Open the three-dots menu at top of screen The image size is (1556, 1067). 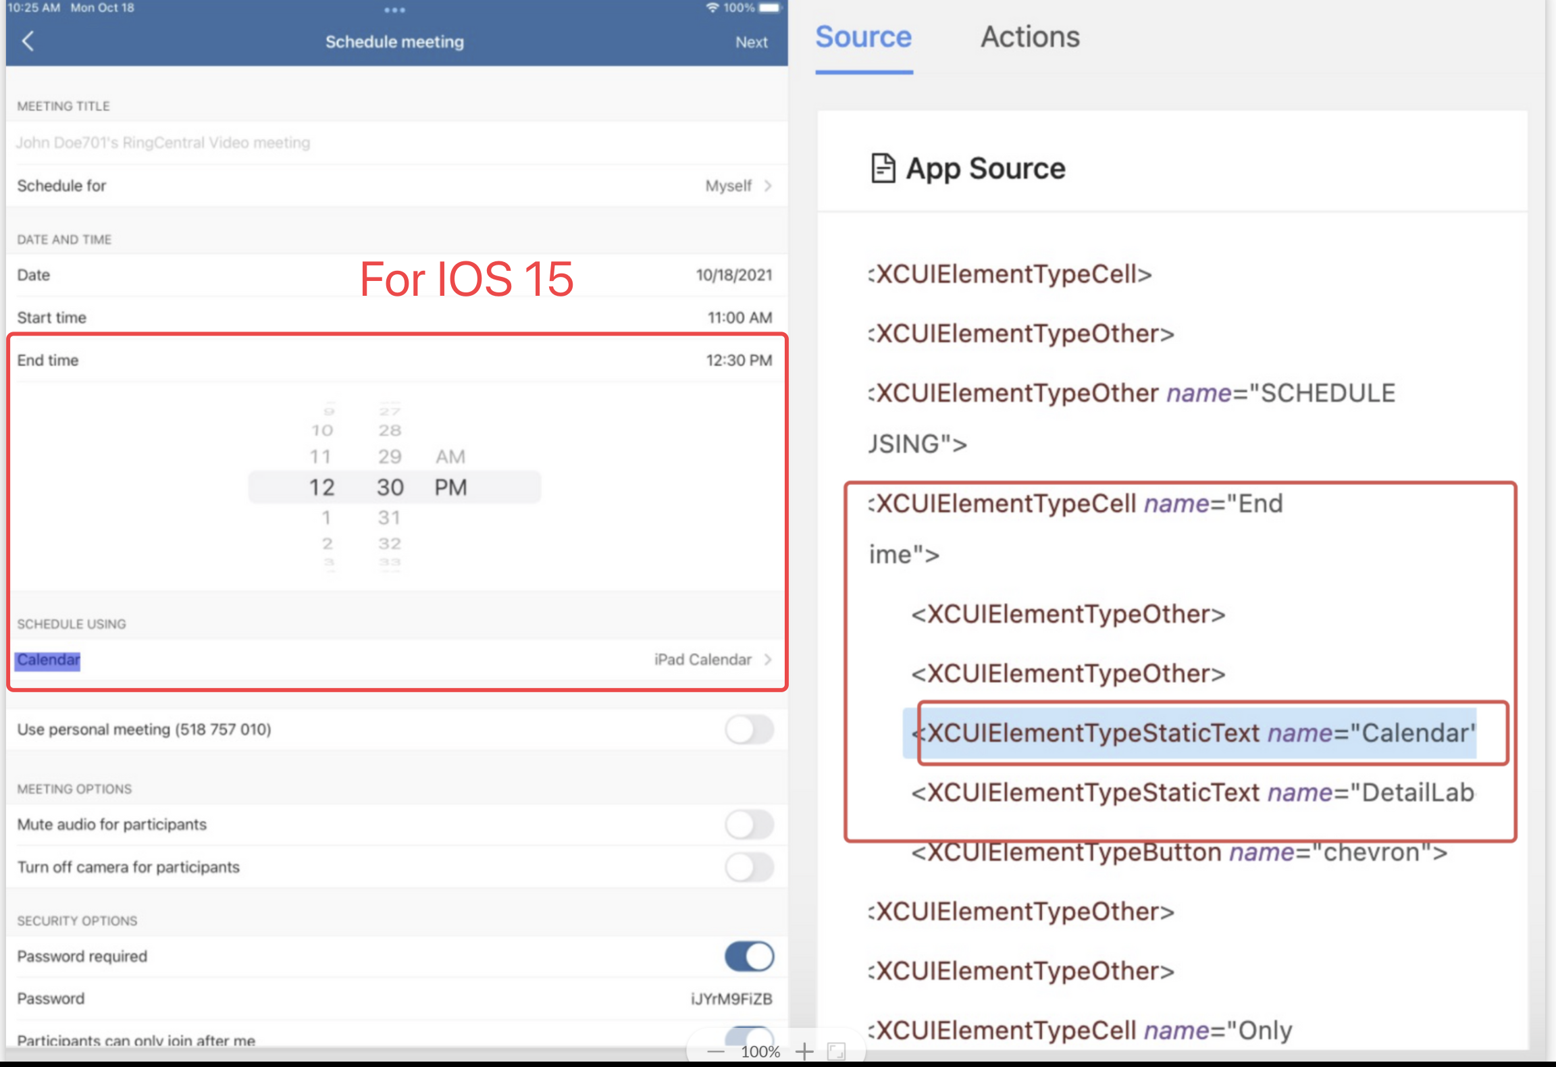click(394, 10)
